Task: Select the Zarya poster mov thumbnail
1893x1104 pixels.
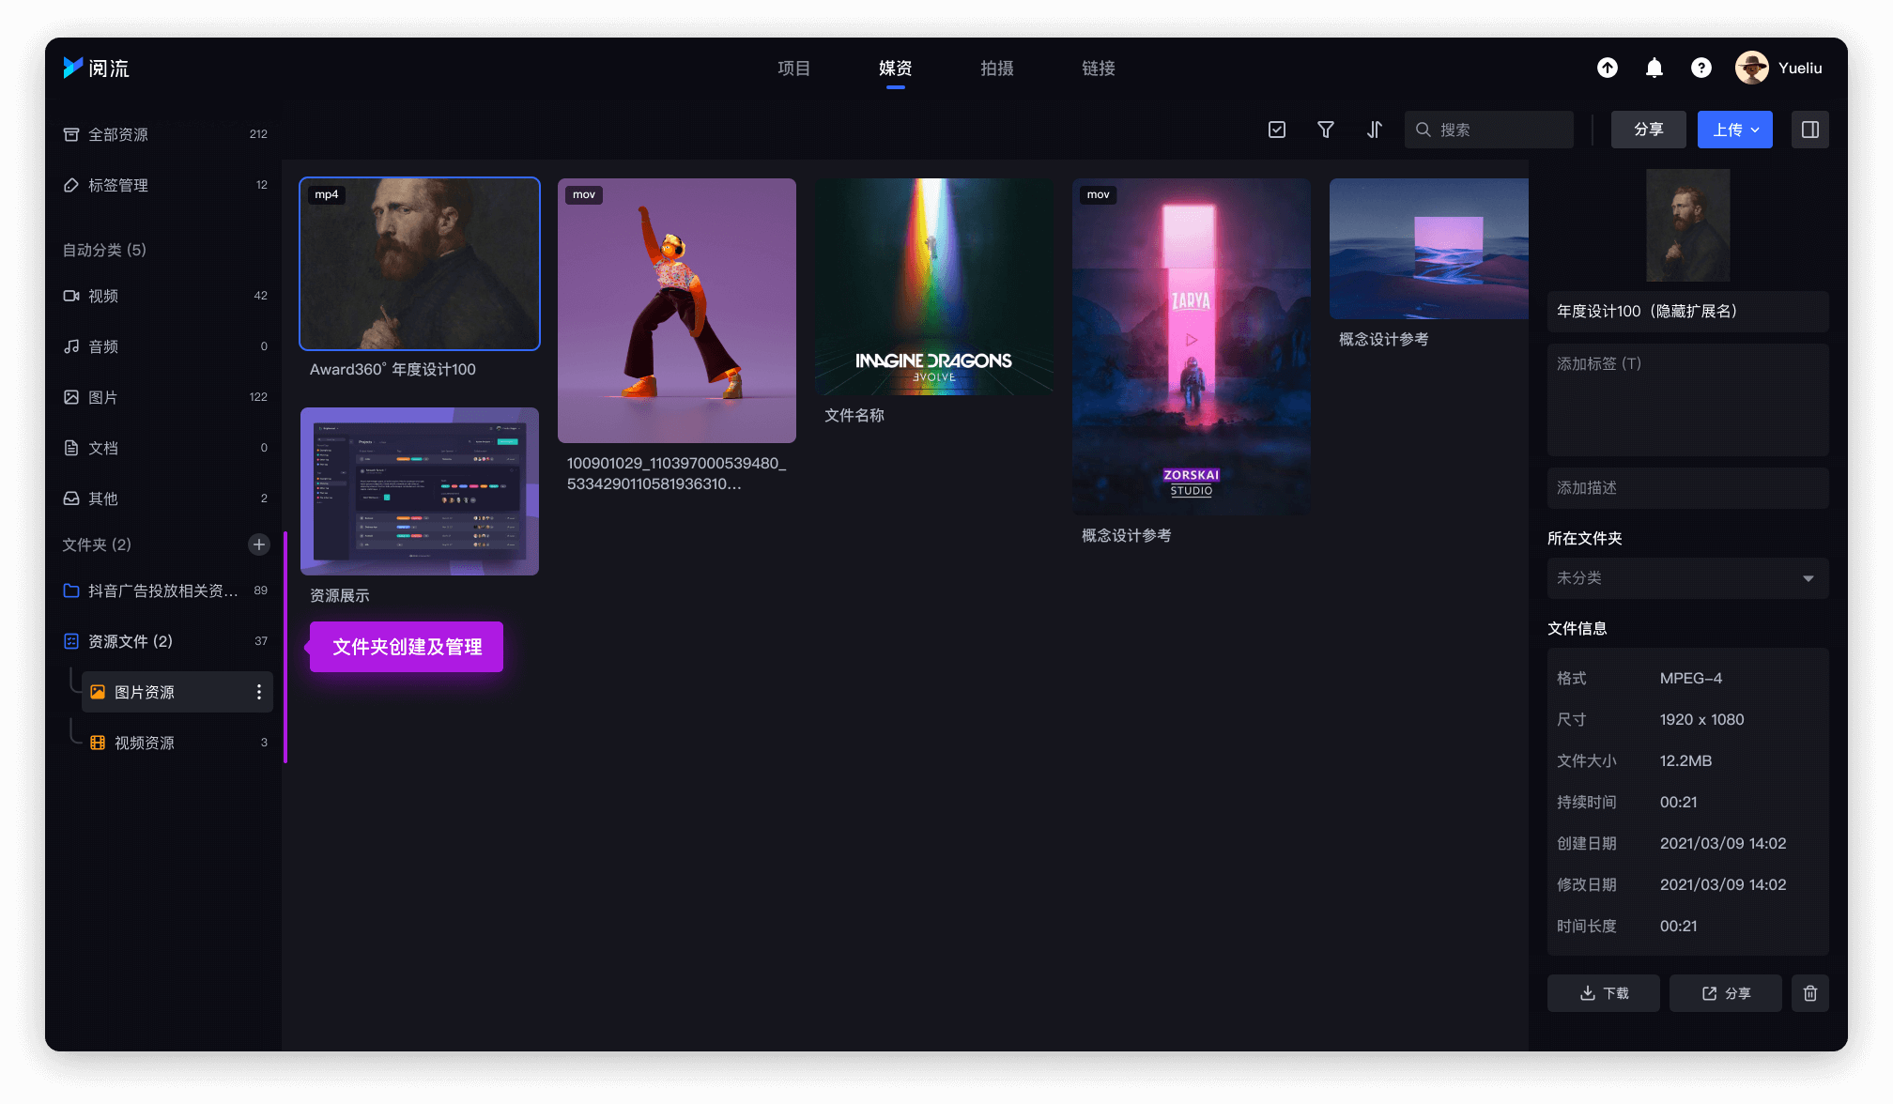Action: 1192,346
